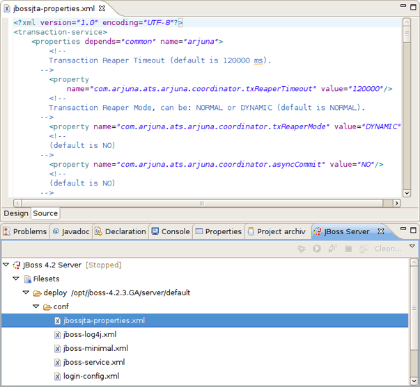This screenshot has height=387, width=420.
Task: Click the debug server bug icon
Action: 302,249
